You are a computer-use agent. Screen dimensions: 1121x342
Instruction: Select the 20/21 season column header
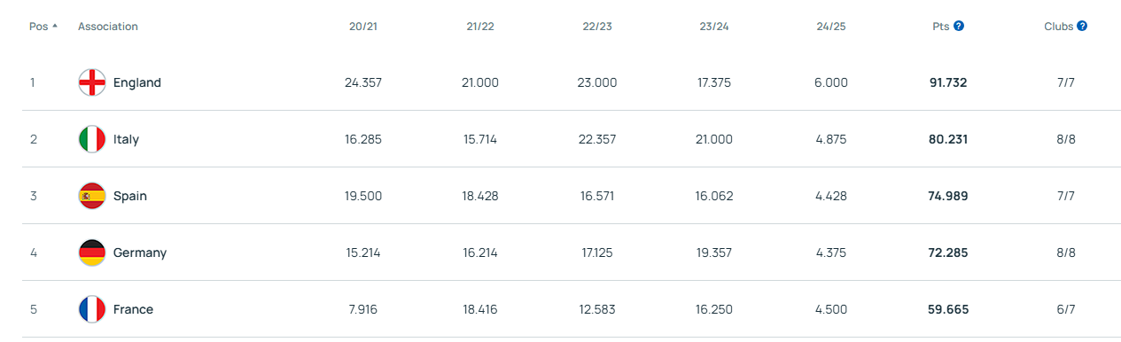click(363, 27)
